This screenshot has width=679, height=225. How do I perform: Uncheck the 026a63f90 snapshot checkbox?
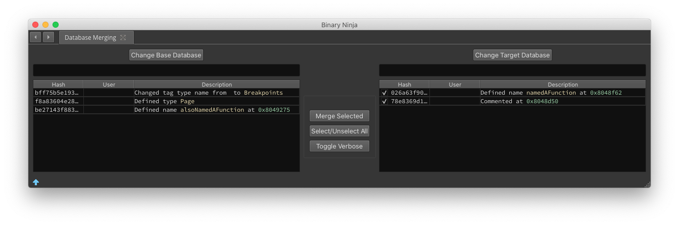[384, 93]
